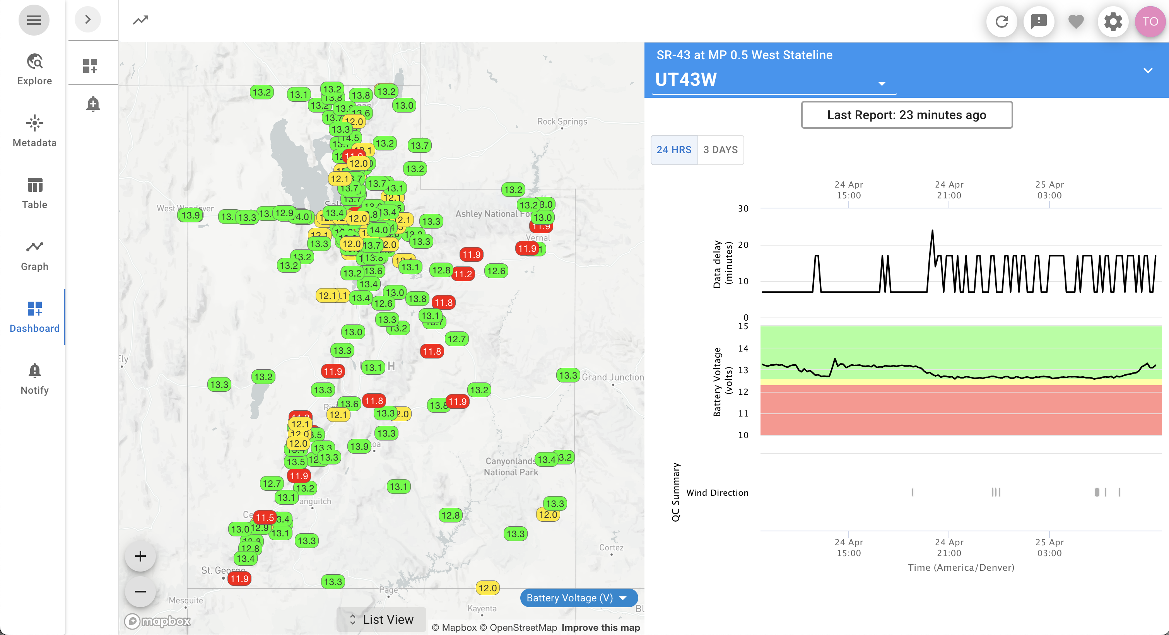Select the 24 HRS range
The image size is (1169, 635).
tap(674, 150)
